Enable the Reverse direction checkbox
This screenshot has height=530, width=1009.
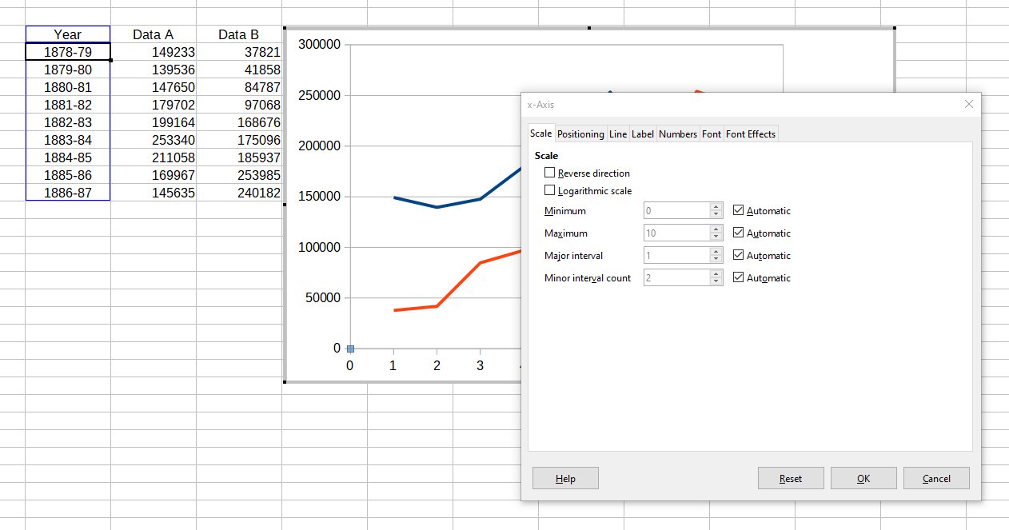click(549, 173)
